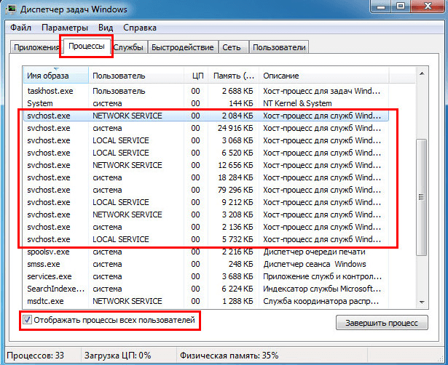Select the smss.exe process row
This screenshot has width=448, height=365.
[205, 264]
